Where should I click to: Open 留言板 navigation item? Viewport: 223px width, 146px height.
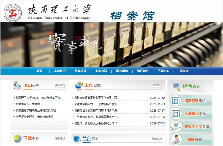(184, 71)
